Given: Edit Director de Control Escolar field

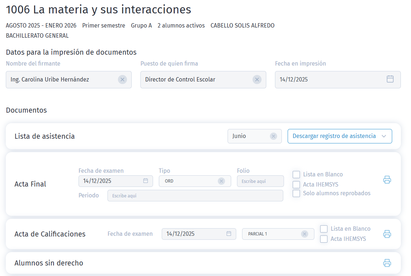Looking at the screenshot, I should tap(203, 79).
